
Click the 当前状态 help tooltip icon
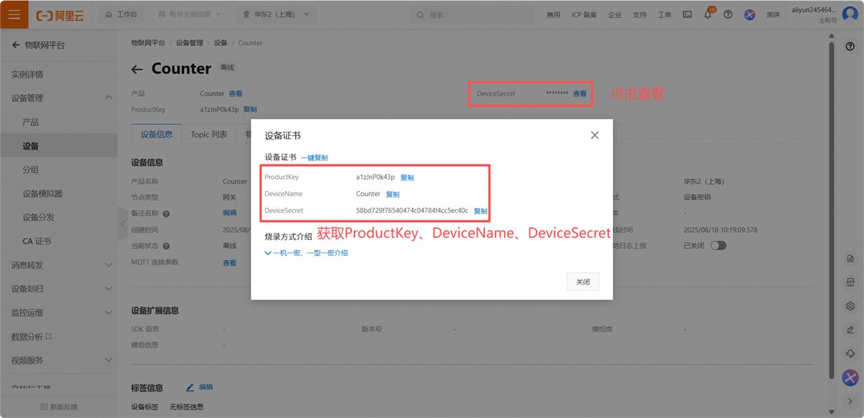tap(166, 246)
